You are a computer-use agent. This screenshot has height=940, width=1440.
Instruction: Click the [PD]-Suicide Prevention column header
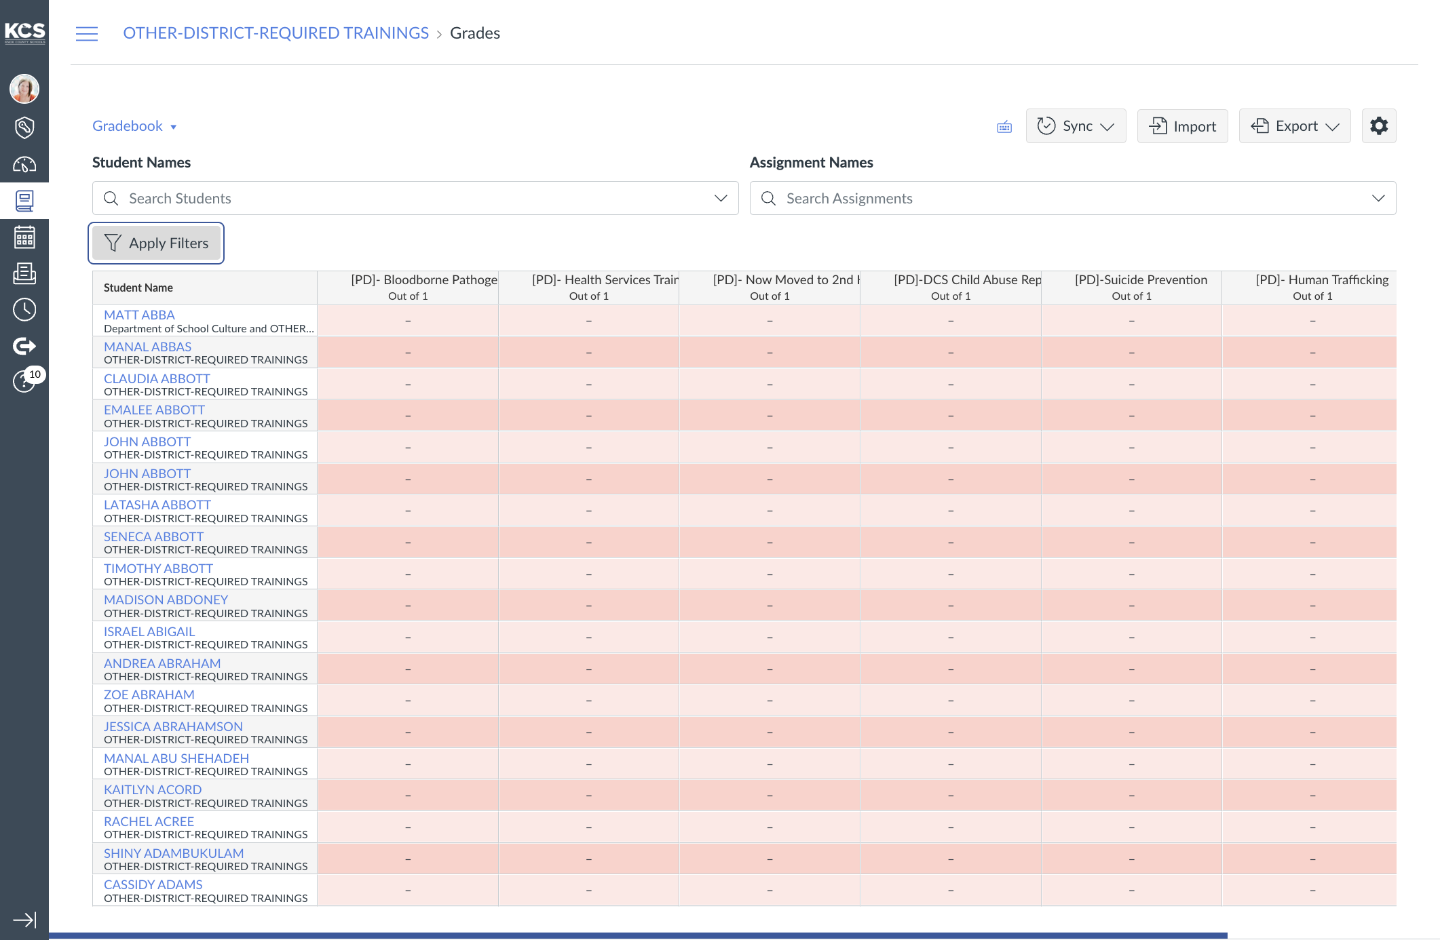click(x=1131, y=288)
